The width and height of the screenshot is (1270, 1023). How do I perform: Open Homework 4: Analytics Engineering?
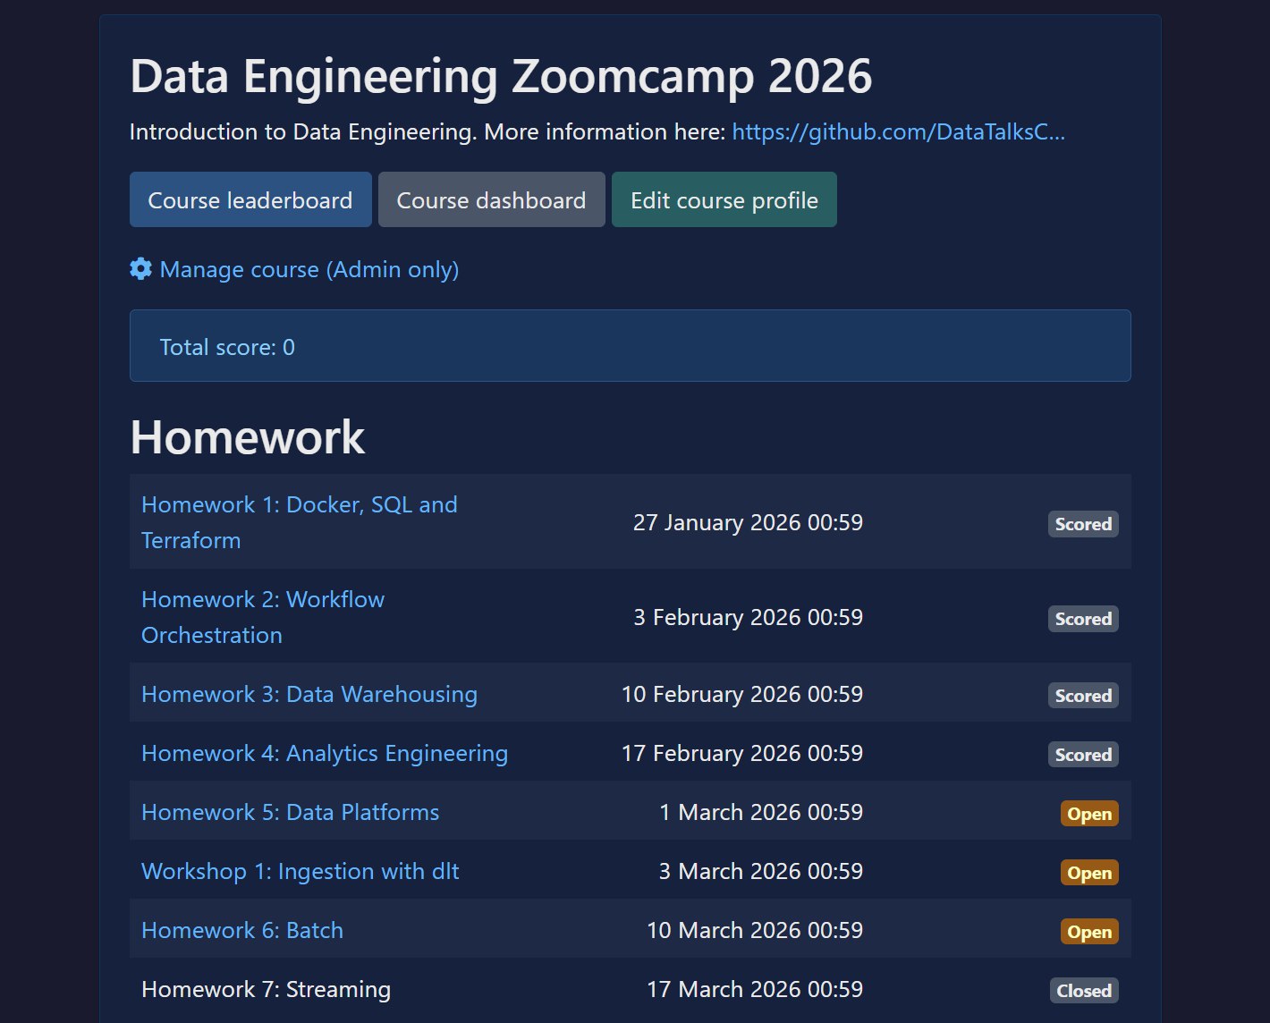point(324,753)
